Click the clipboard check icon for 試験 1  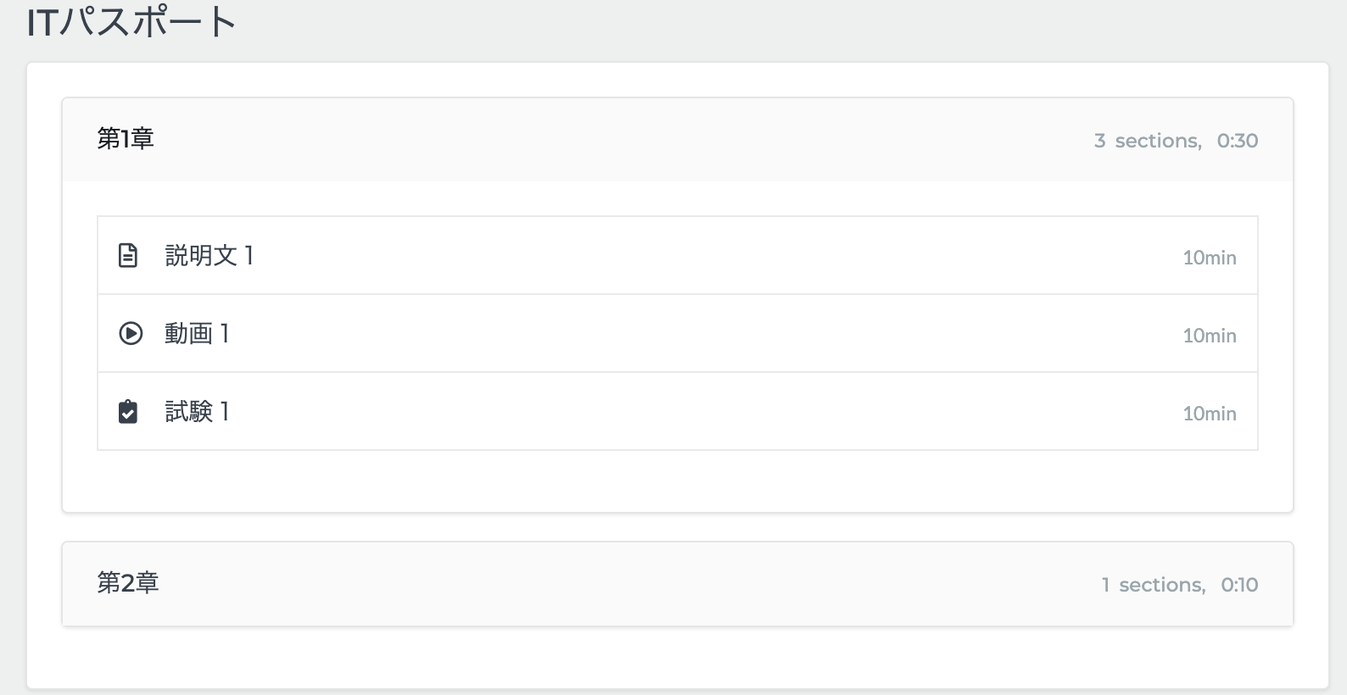(128, 412)
